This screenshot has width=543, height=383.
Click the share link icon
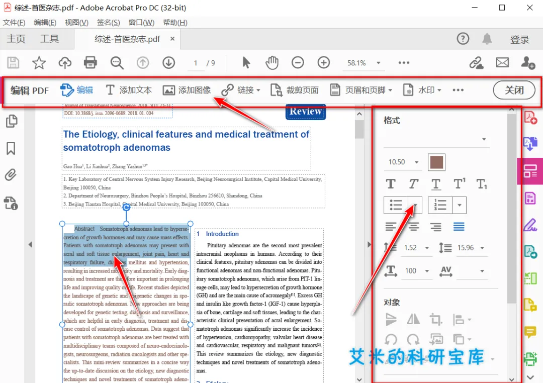(477, 63)
